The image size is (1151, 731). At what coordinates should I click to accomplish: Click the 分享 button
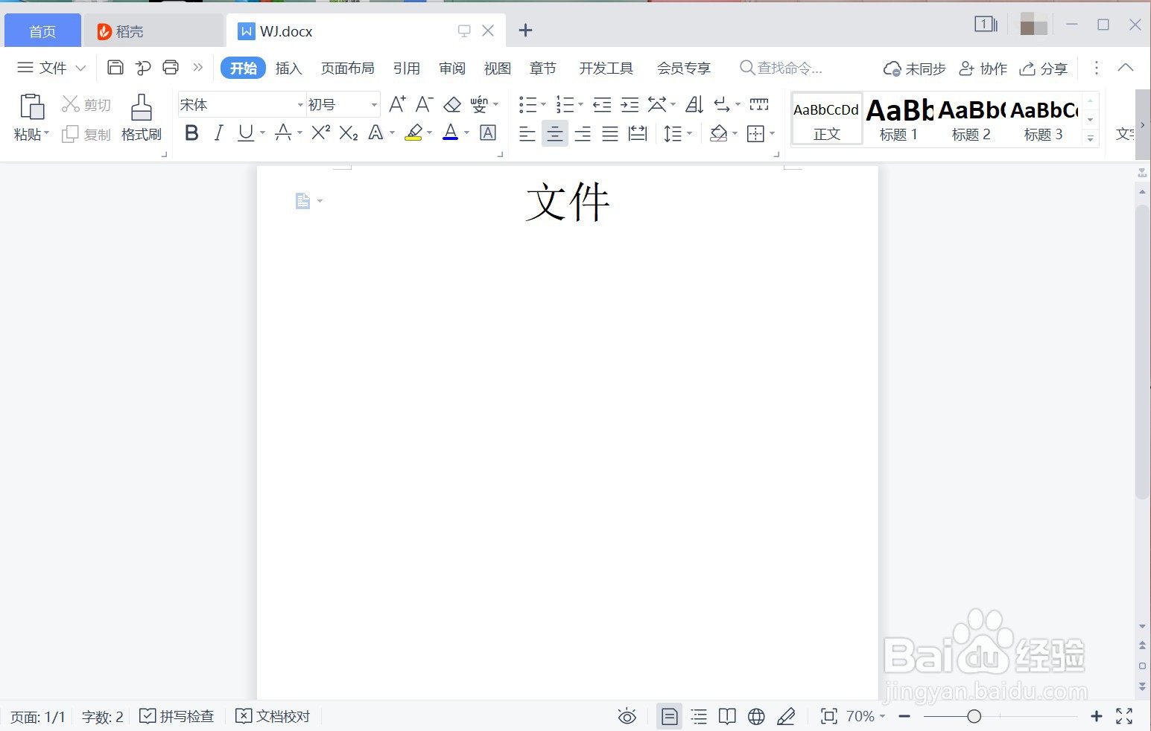coord(1043,68)
